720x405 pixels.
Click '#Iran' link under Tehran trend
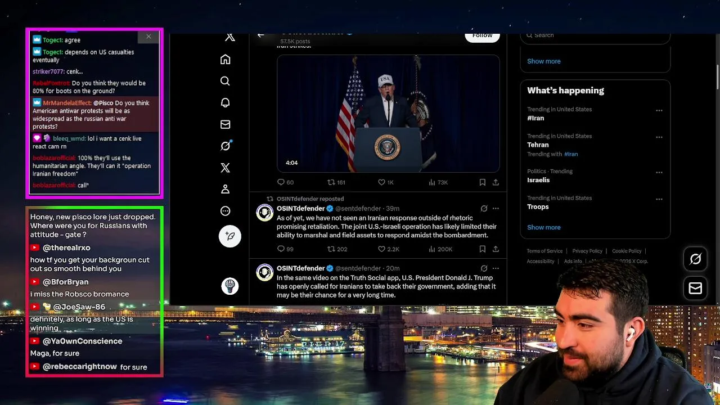571,154
